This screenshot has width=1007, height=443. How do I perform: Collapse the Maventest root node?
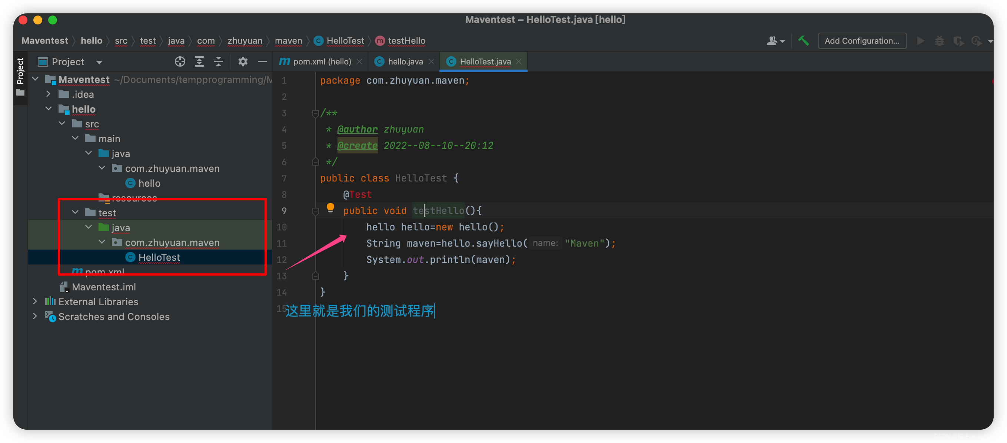pos(35,79)
